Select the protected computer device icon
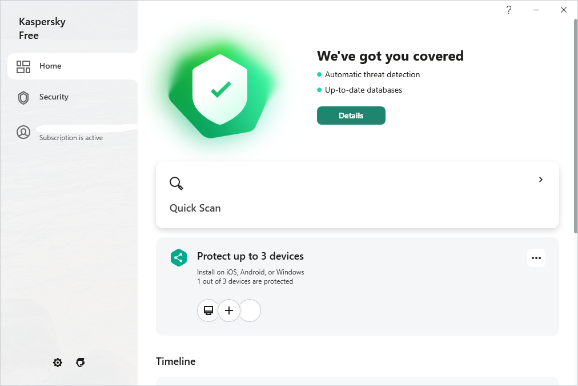 (208, 311)
